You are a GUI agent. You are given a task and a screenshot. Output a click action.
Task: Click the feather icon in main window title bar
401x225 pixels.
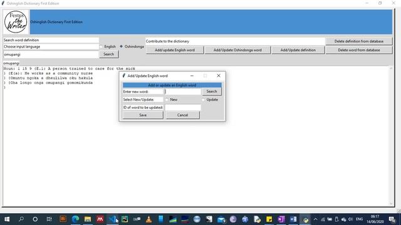(3, 3)
